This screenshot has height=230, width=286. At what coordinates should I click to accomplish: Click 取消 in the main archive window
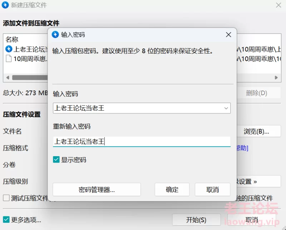(x=252, y=220)
